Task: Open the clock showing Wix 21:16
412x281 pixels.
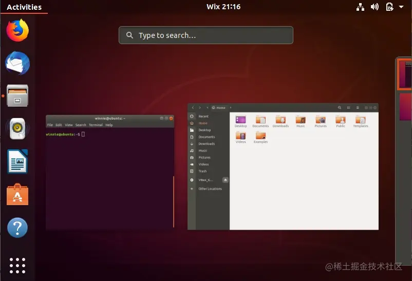Action: tap(223, 7)
